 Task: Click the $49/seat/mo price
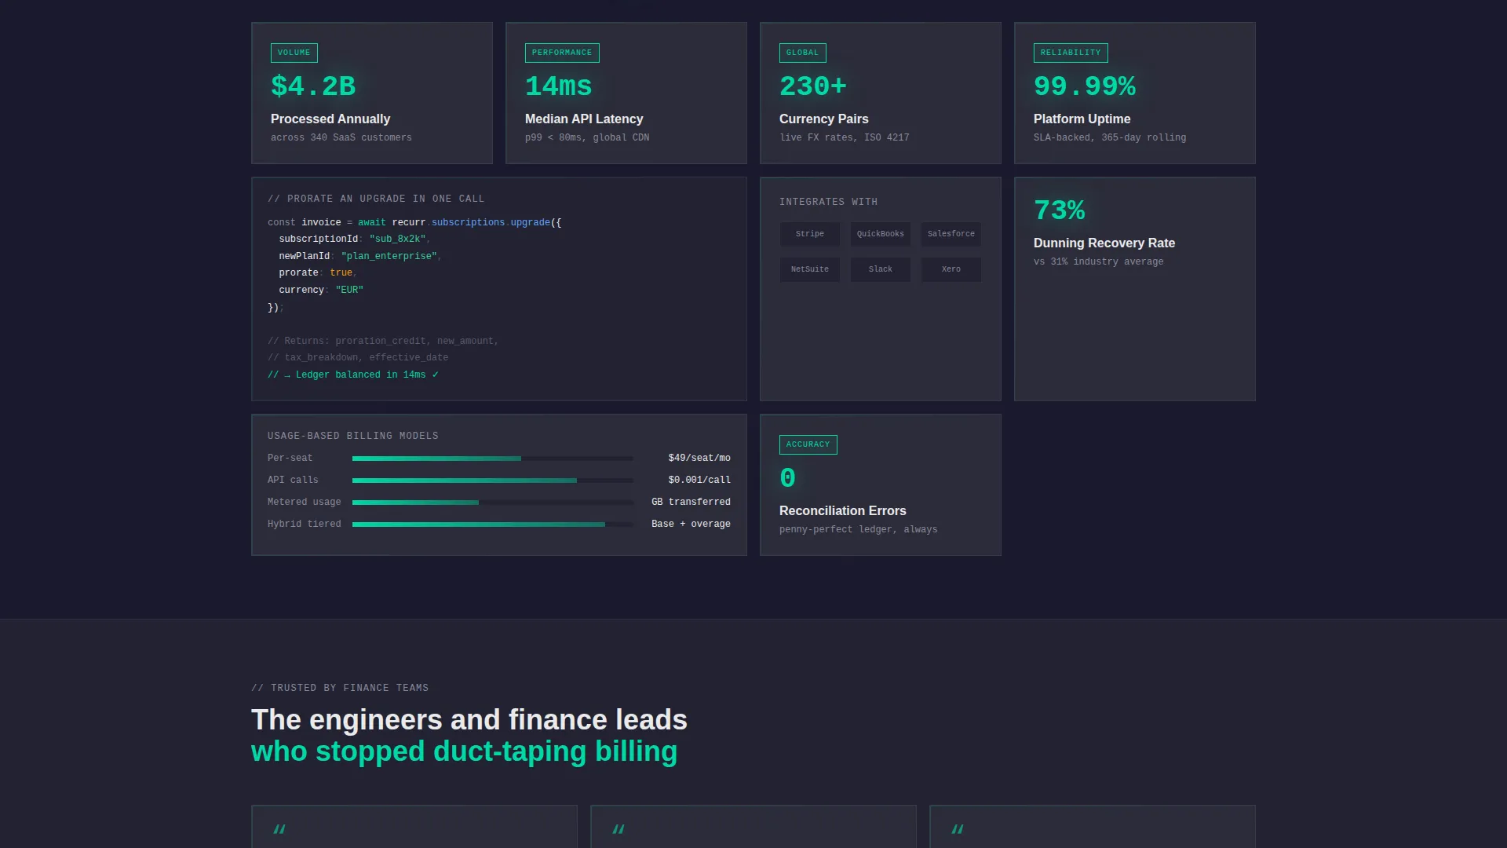click(x=699, y=458)
